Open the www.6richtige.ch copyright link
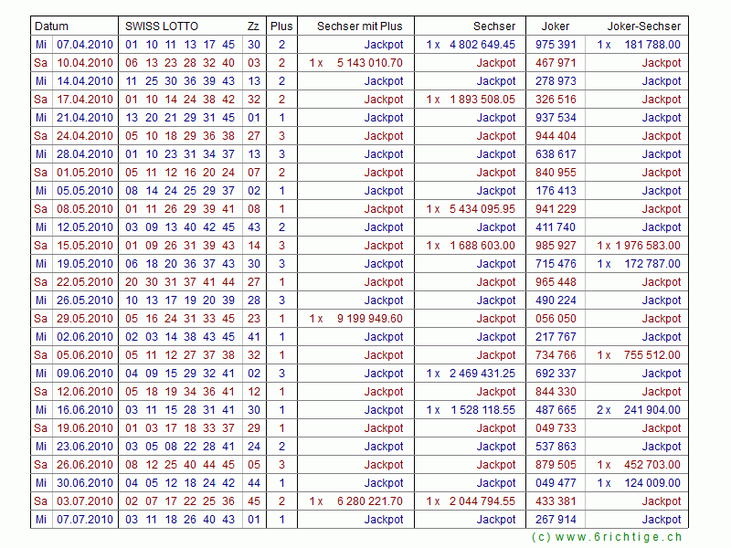This screenshot has width=731, height=548. [x=607, y=538]
